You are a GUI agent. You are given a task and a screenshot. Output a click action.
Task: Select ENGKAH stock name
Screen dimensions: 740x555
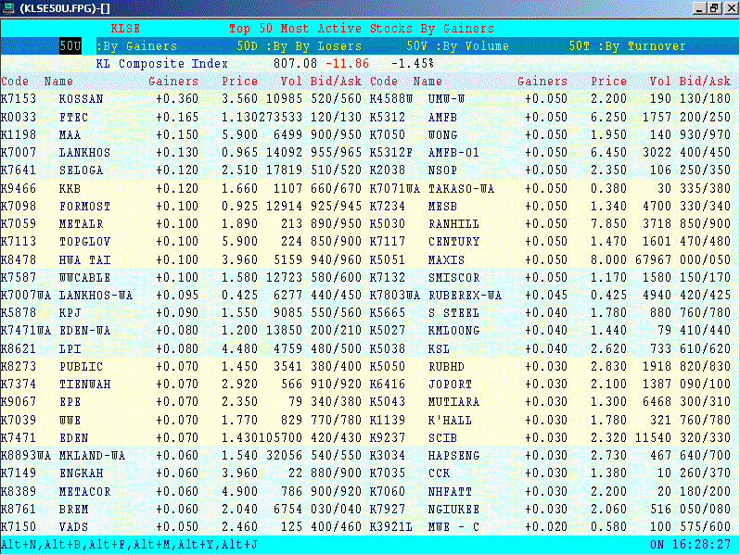point(82,473)
